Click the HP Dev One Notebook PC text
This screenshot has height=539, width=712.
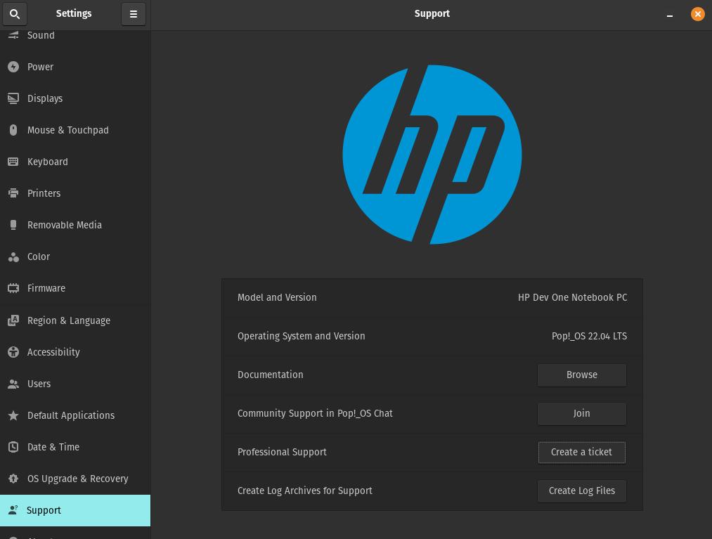[x=573, y=297]
